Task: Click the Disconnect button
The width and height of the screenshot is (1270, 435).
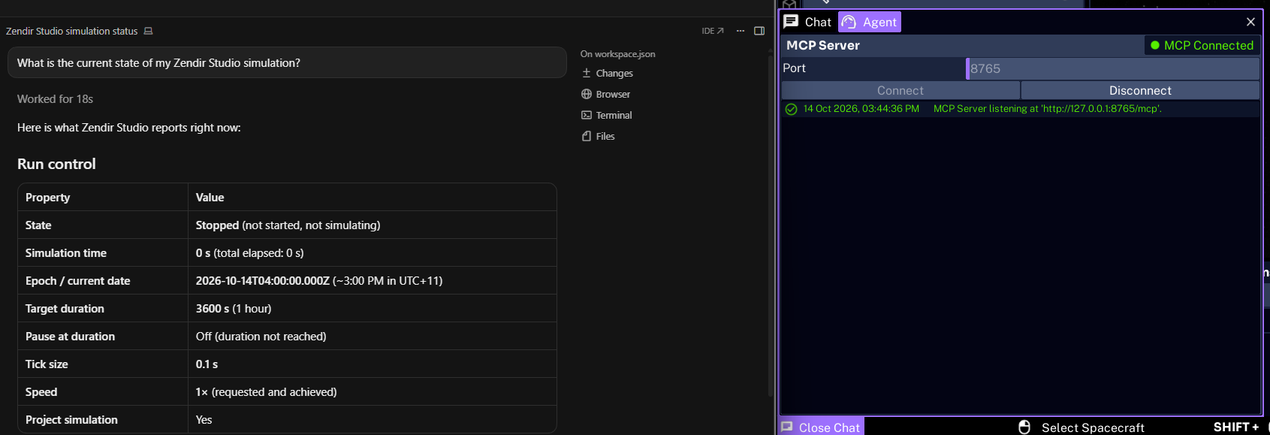Action: [1140, 90]
